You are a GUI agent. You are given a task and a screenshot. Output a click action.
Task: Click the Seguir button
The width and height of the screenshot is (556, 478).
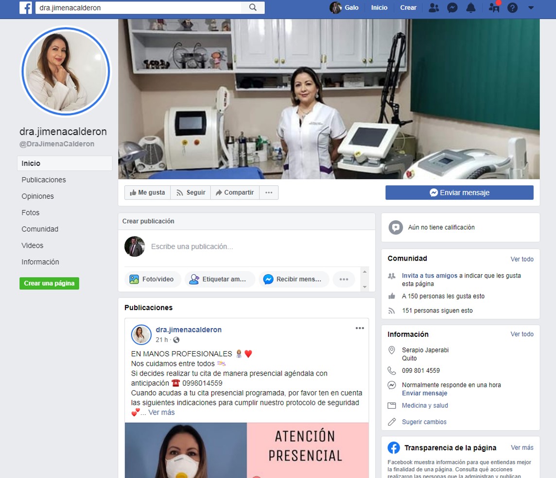[x=191, y=193]
